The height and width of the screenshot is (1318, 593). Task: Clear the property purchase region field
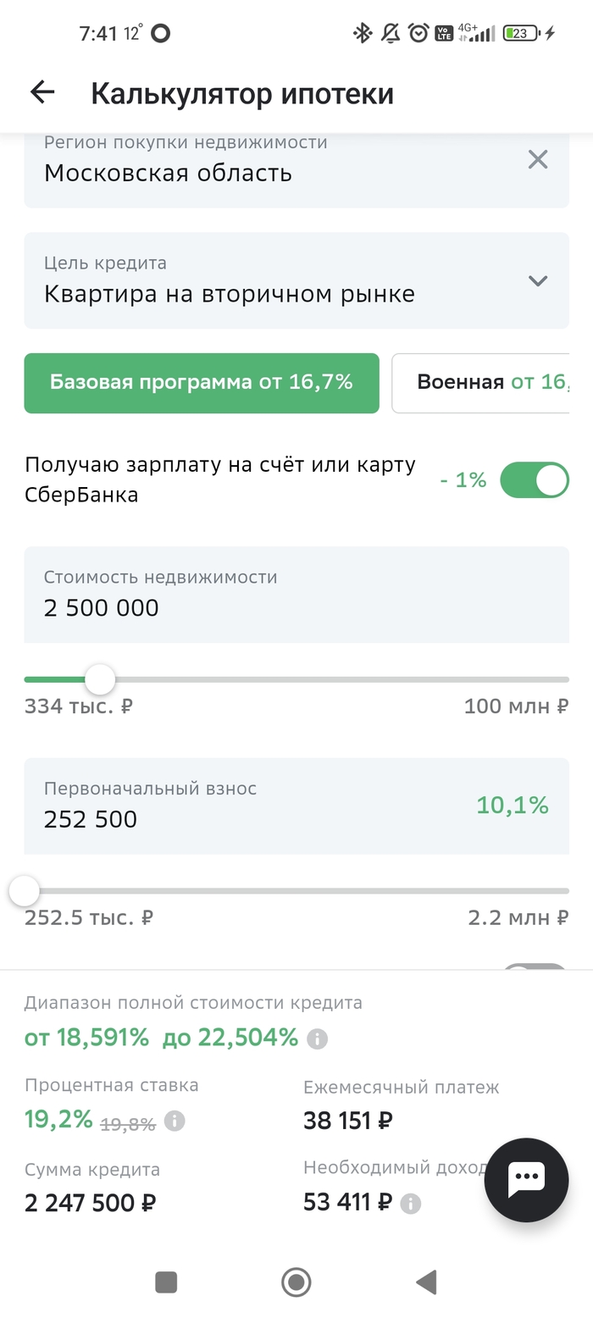pyautogui.click(x=538, y=159)
